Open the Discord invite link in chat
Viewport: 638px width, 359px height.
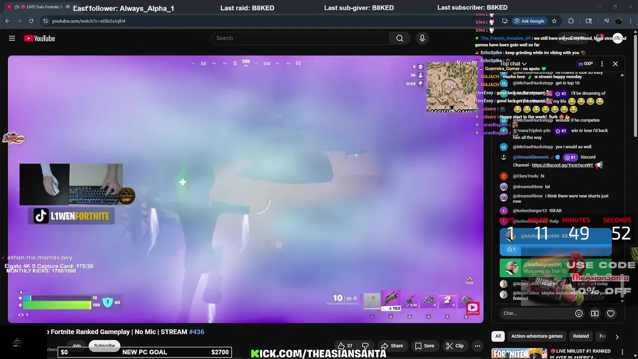pyautogui.click(x=562, y=165)
